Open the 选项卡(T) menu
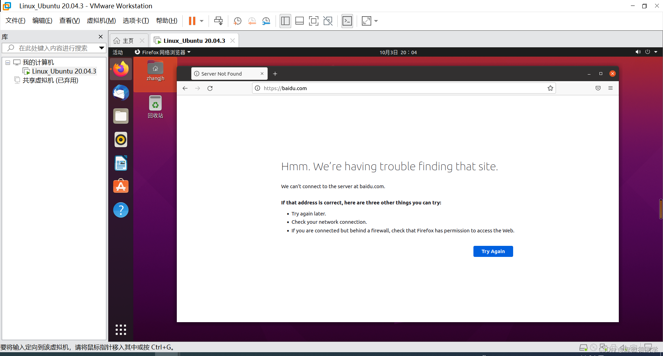 (x=136, y=21)
